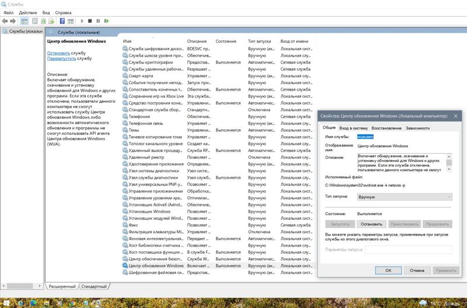Click Остановить button in properties dialog
Image resolution: width=467 pixels, height=308 pixels.
point(371,224)
